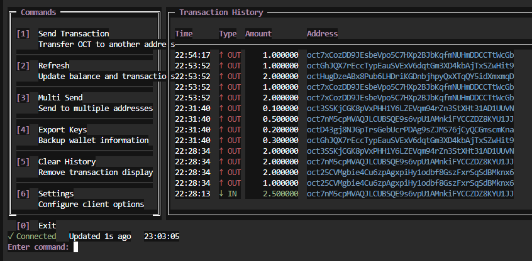Select the 0.500000 amount

280,119
